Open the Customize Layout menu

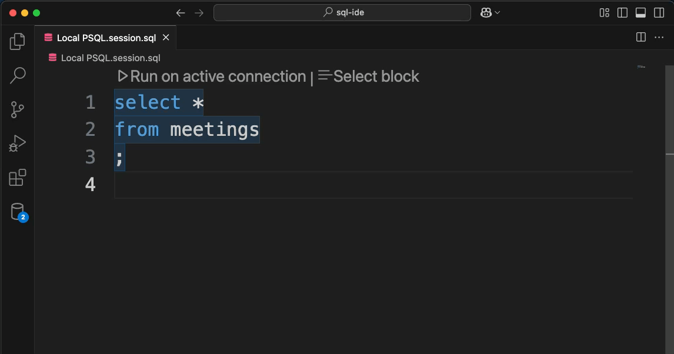(x=605, y=12)
